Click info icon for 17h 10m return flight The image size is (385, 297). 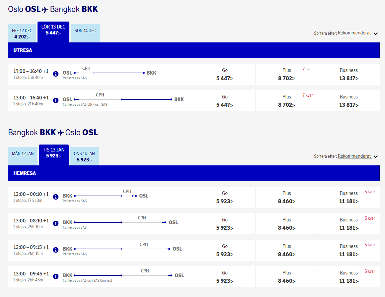[x=56, y=197]
